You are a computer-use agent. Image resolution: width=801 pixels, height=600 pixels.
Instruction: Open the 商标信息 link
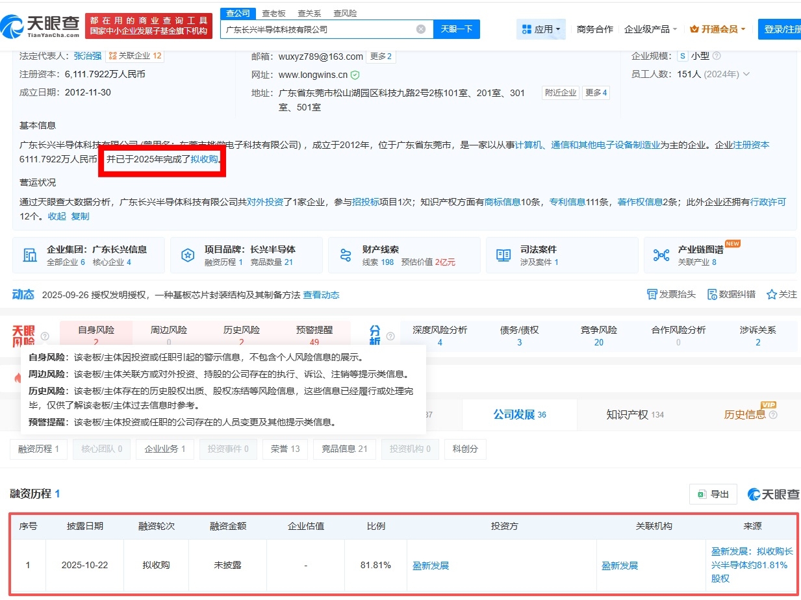[x=503, y=202]
